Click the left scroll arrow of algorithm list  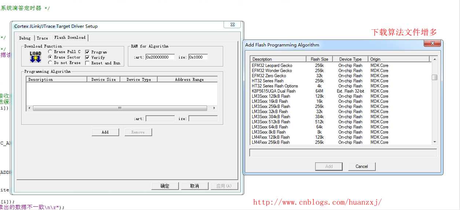coord(29,108)
